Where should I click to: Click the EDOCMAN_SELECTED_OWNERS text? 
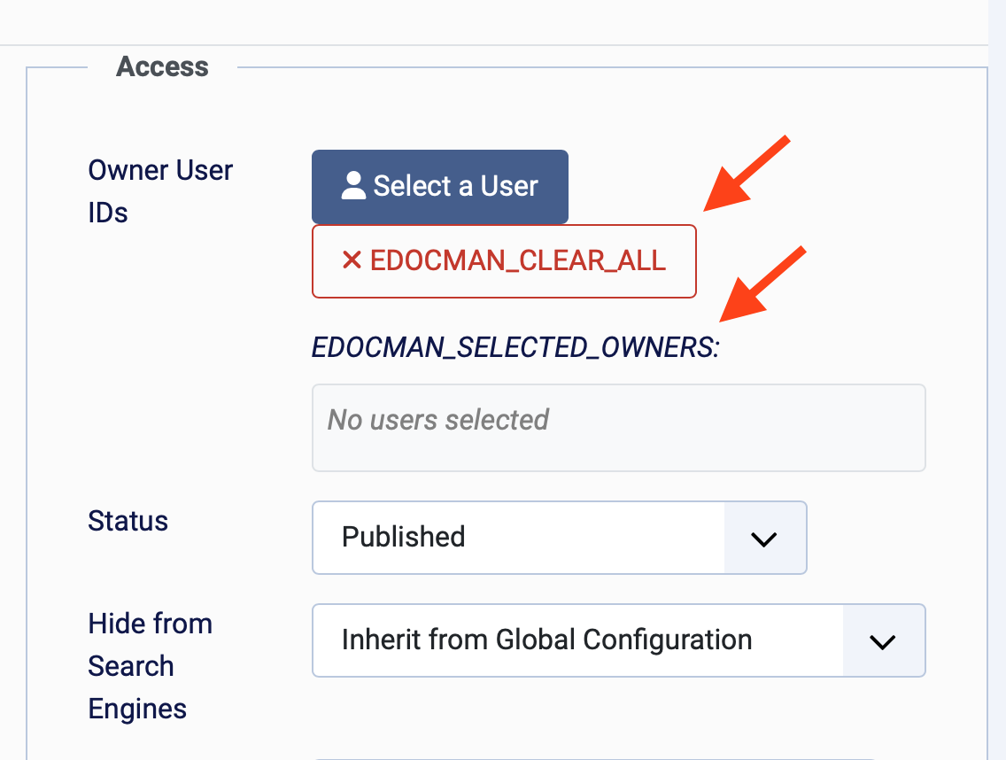(515, 347)
